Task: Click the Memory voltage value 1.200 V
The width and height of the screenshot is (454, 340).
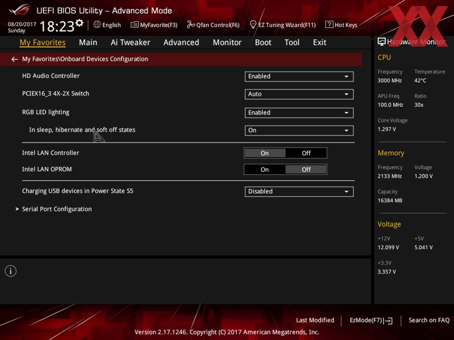Action: click(423, 176)
